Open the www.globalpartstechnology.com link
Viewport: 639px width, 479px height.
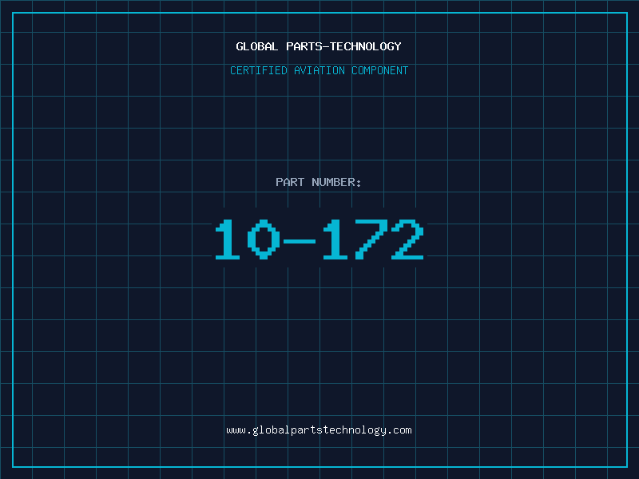(319, 430)
